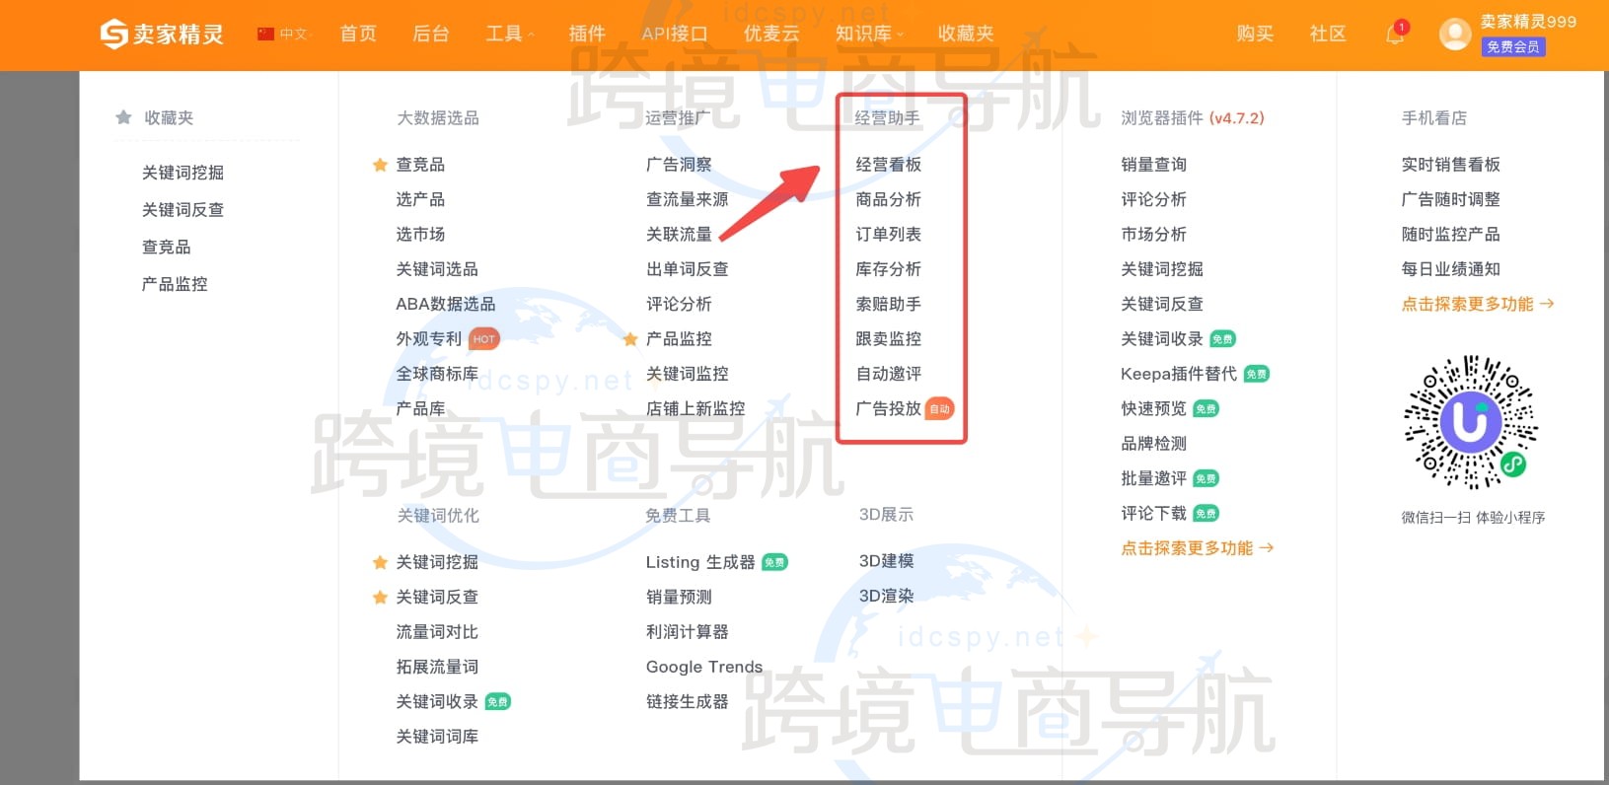Click the 卖家精灵 logo

coord(162,34)
